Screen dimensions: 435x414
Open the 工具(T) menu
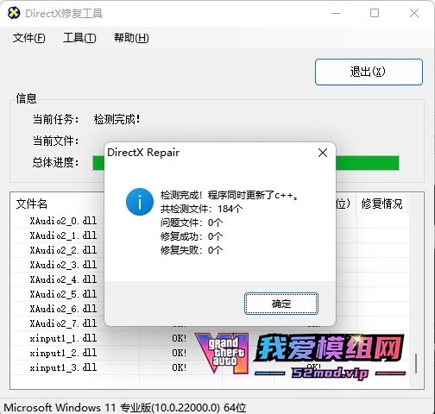point(79,38)
